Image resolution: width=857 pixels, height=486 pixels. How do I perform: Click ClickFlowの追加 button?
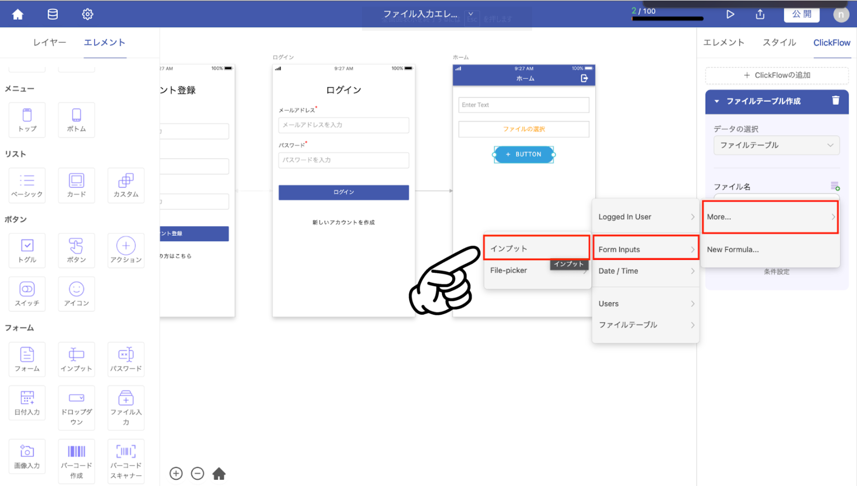(x=777, y=75)
